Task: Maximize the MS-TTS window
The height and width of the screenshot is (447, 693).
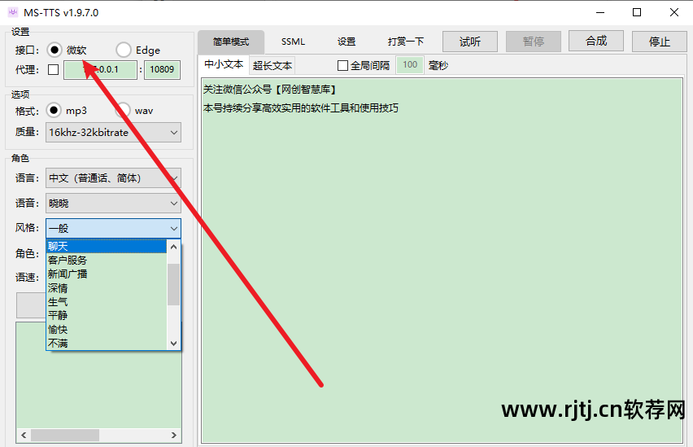Action: click(x=637, y=12)
